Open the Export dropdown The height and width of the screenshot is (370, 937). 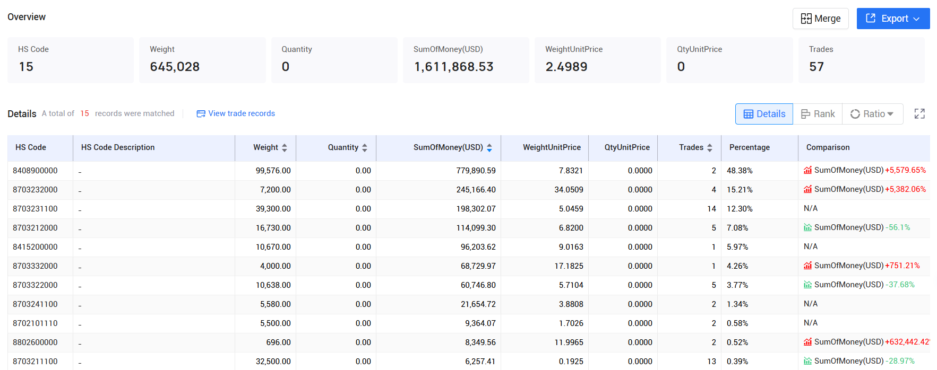coord(893,19)
